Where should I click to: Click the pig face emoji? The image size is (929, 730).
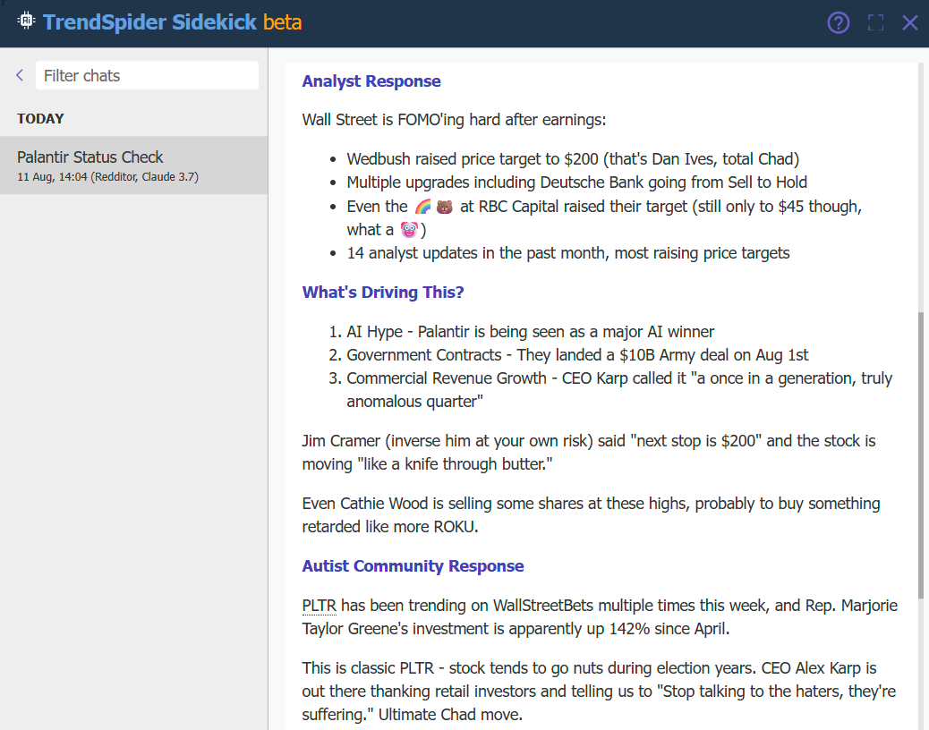point(409,230)
